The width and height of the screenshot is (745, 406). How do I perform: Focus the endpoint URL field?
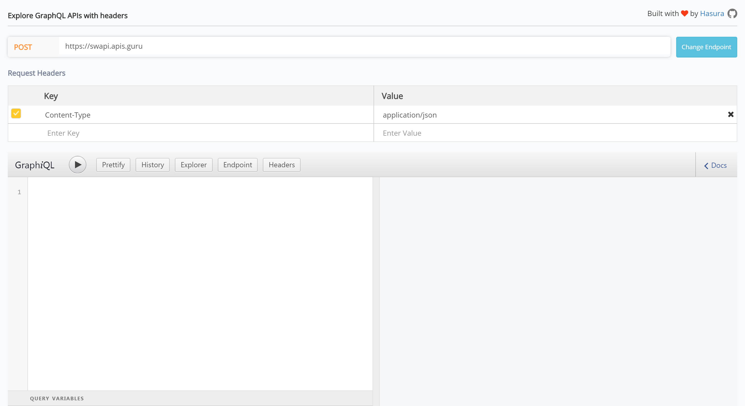click(x=231, y=46)
